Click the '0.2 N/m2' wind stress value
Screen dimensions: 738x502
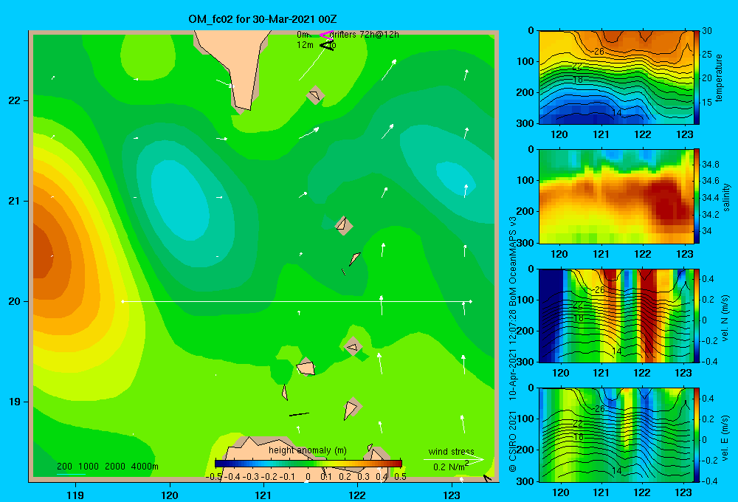point(450,467)
